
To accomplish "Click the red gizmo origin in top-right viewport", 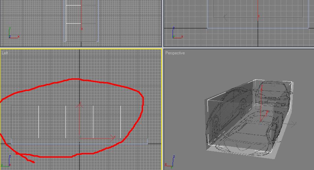I will tap(258, 16).
